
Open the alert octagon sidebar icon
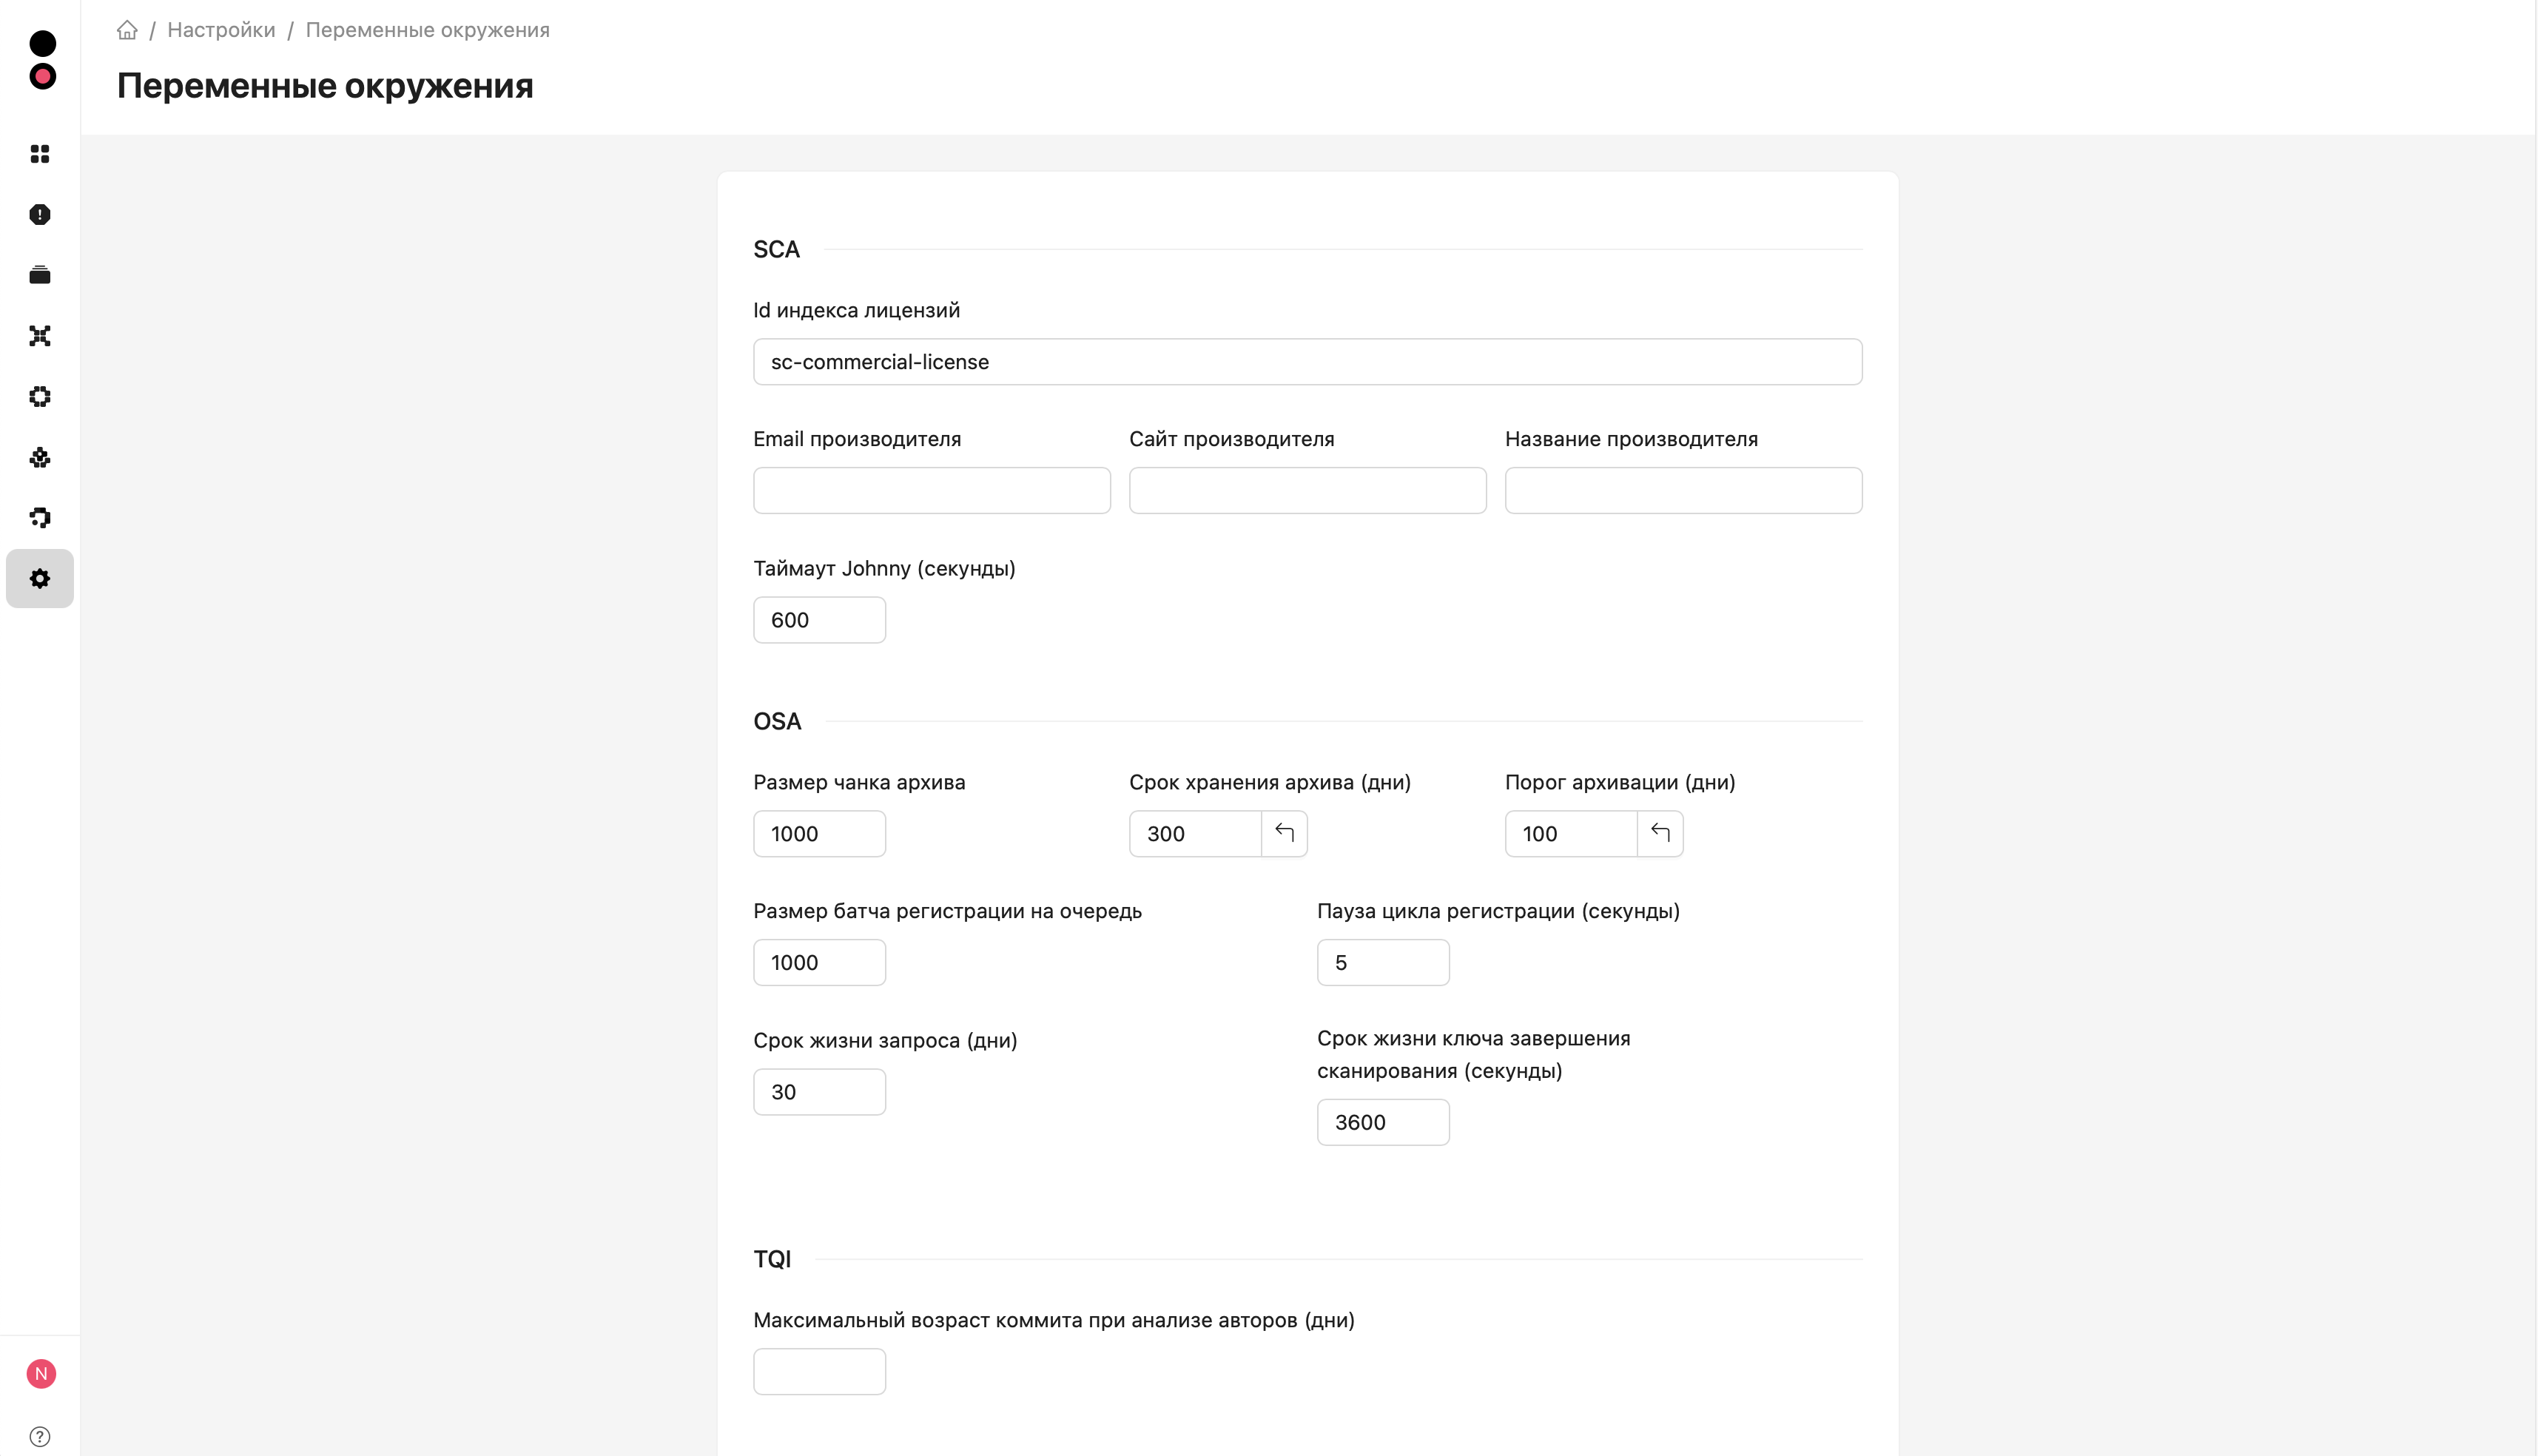(40, 215)
